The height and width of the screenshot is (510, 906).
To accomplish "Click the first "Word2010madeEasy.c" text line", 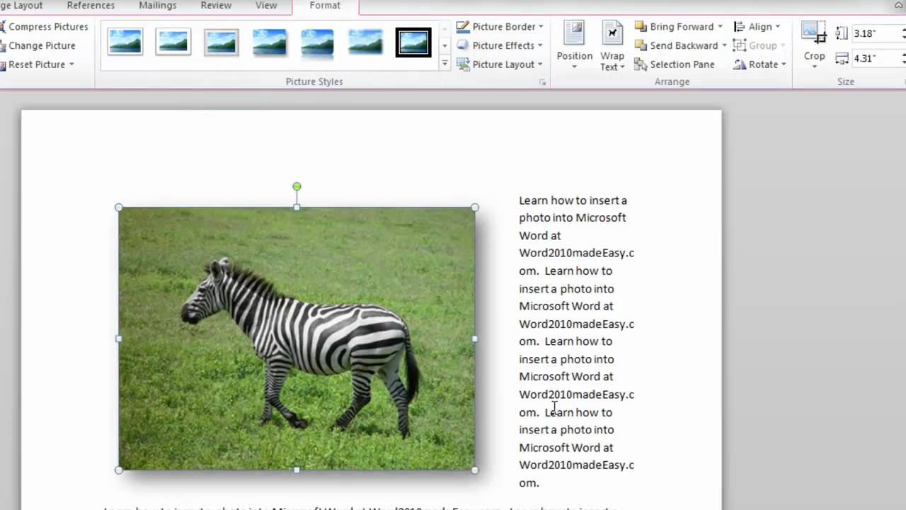I will (577, 253).
